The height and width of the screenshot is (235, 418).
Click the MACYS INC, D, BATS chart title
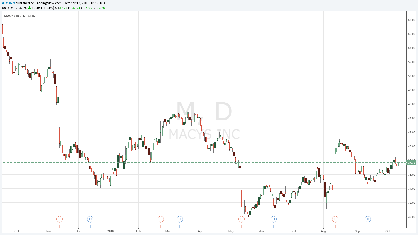[x=20, y=16]
